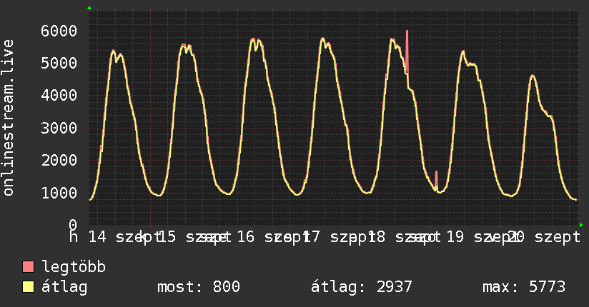Click the 'max: 5773' statistic
The image size is (589, 307).
tap(524, 287)
